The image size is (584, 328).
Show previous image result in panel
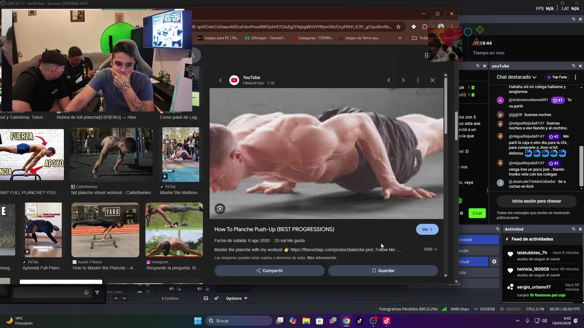[x=389, y=80]
